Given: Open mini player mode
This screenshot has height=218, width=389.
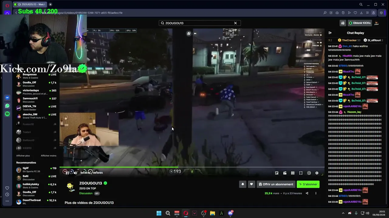Looking at the screenshot, I should pos(277,173).
